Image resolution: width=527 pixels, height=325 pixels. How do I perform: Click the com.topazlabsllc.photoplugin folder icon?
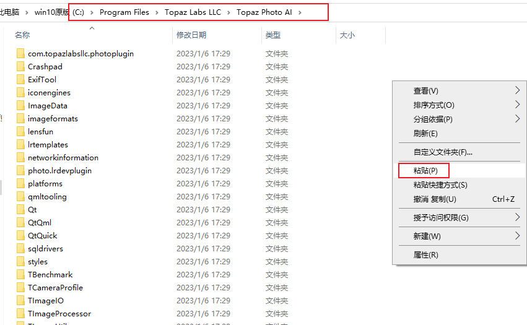20,53
